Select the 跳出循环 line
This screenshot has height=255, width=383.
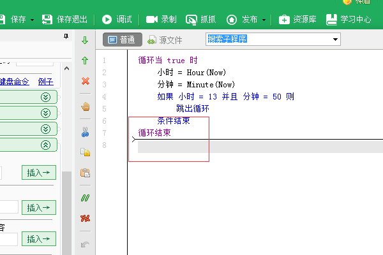193,108
